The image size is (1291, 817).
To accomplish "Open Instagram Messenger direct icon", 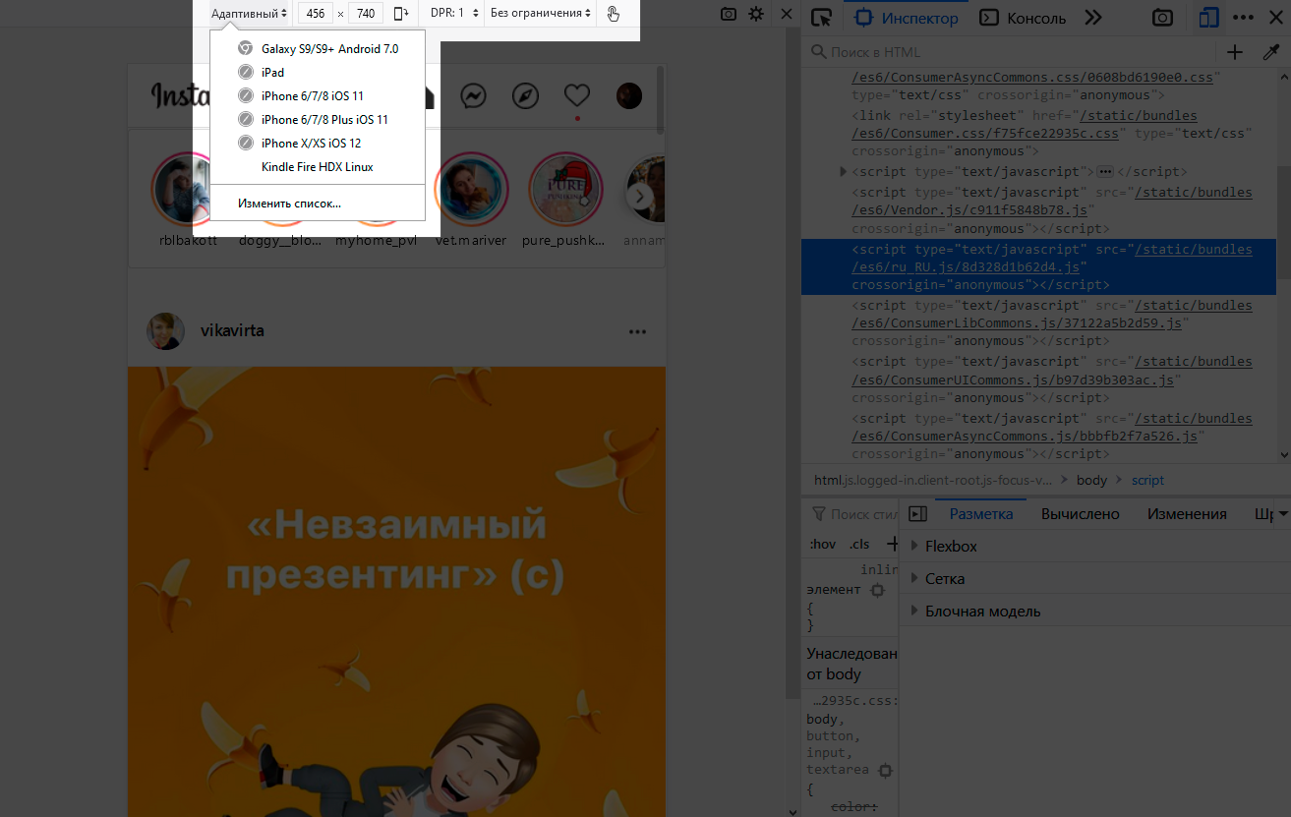I will (x=473, y=95).
